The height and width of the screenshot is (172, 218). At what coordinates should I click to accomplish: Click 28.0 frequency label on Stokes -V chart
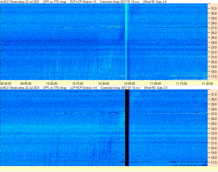pos(214,23)
